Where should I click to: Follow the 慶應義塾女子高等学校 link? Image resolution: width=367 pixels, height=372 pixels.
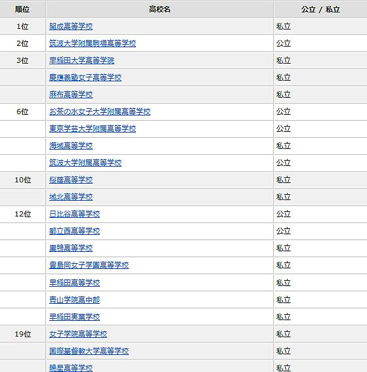(85, 77)
